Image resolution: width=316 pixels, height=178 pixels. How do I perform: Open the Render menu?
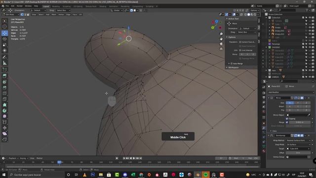20,6
